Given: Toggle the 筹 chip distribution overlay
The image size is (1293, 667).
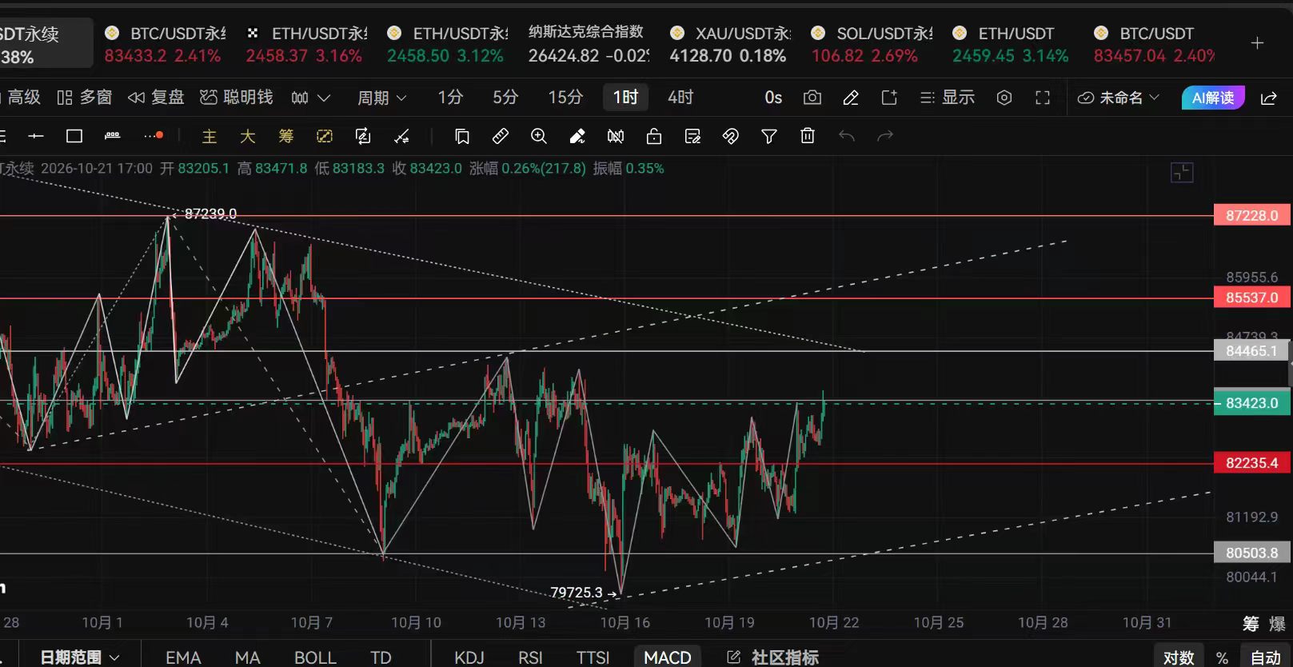Looking at the screenshot, I should click(286, 136).
